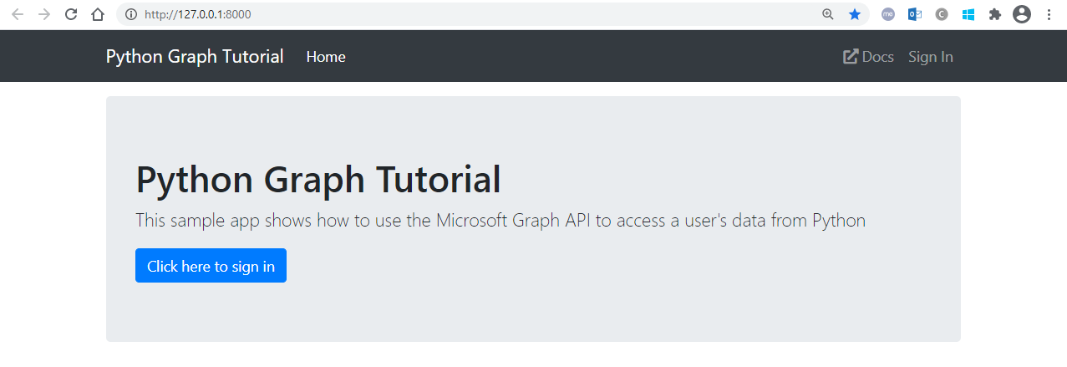Open Chrome's three-dot menu

(x=1049, y=14)
